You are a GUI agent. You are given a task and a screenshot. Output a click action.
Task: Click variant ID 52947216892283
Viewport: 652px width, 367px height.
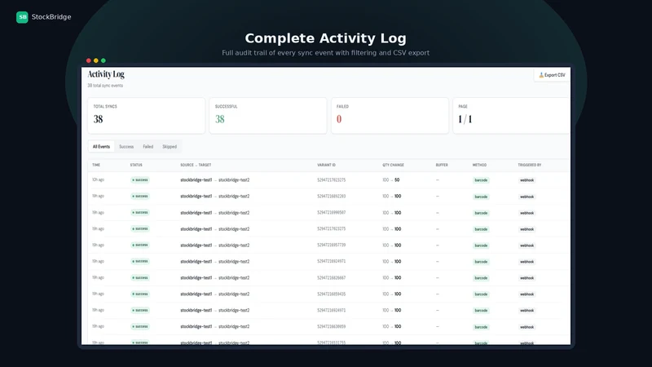click(332, 197)
